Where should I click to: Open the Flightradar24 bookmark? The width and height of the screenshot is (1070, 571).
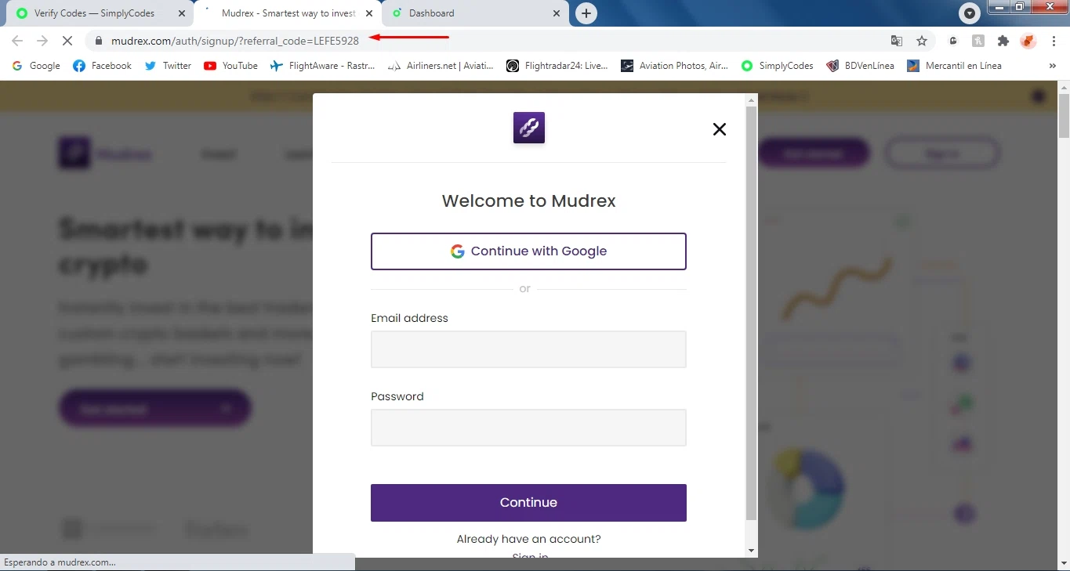click(x=557, y=66)
